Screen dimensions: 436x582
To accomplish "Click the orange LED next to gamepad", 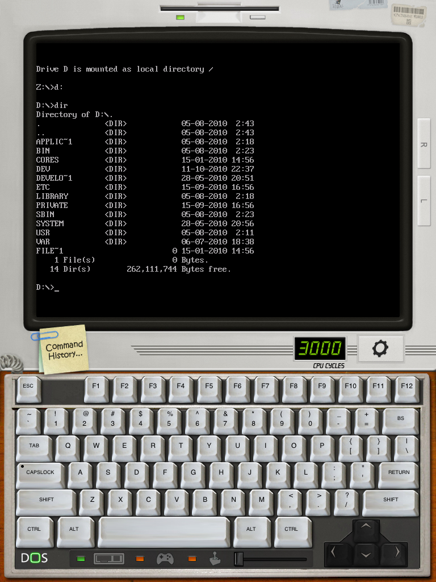I will 140,559.
